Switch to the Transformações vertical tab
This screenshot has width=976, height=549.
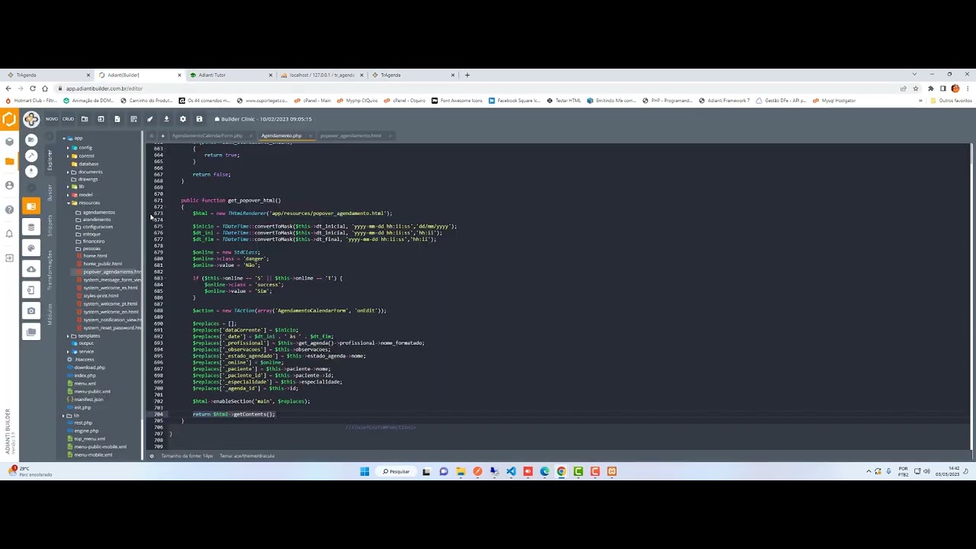(x=50, y=270)
